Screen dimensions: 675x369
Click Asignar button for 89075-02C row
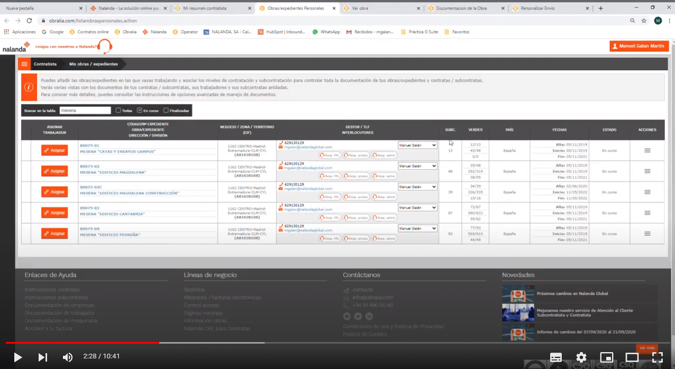point(54,192)
